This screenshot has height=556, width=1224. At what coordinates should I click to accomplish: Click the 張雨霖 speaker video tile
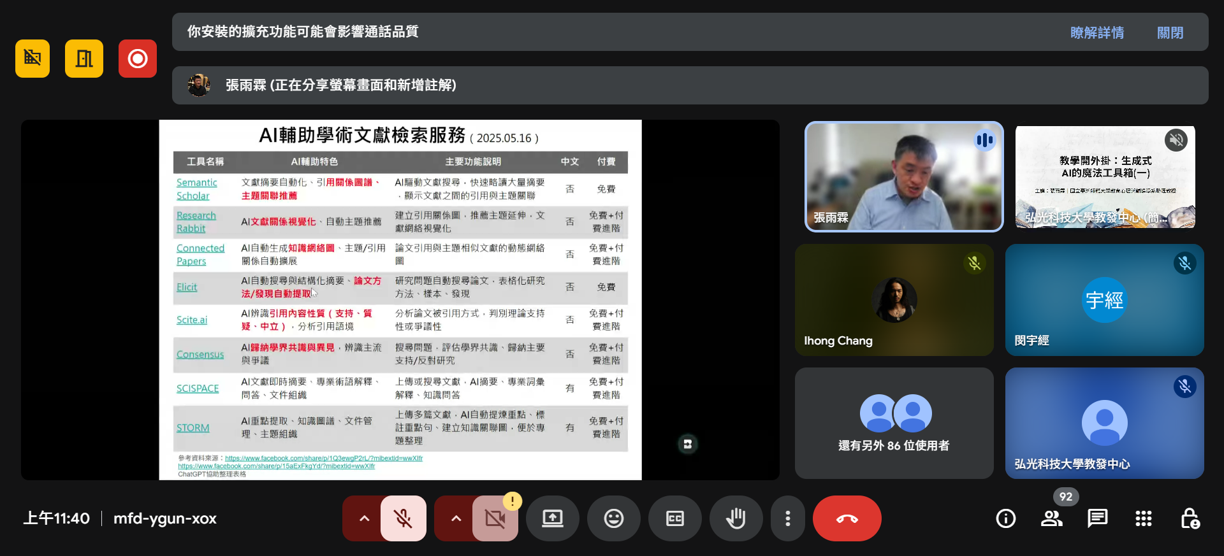click(x=904, y=176)
